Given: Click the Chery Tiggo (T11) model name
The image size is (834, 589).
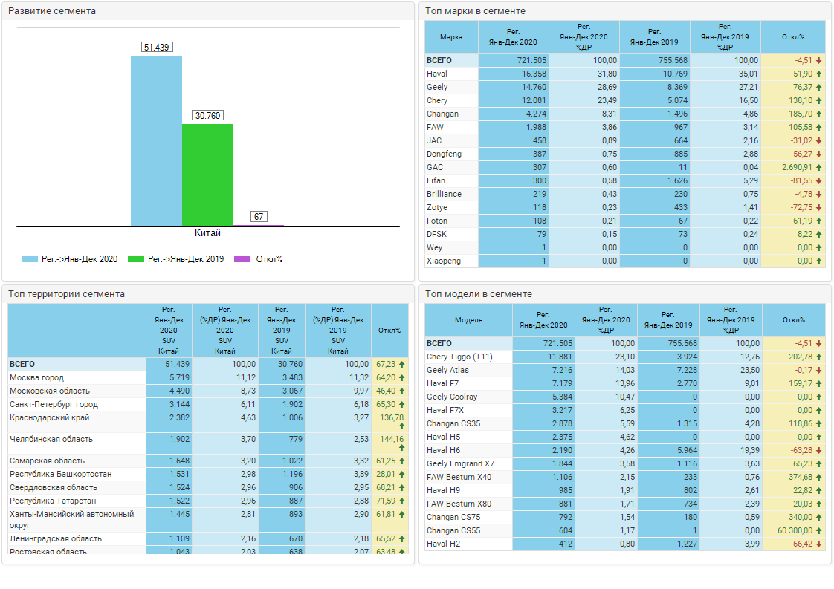Looking at the screenshot, I should pos(459,357).
